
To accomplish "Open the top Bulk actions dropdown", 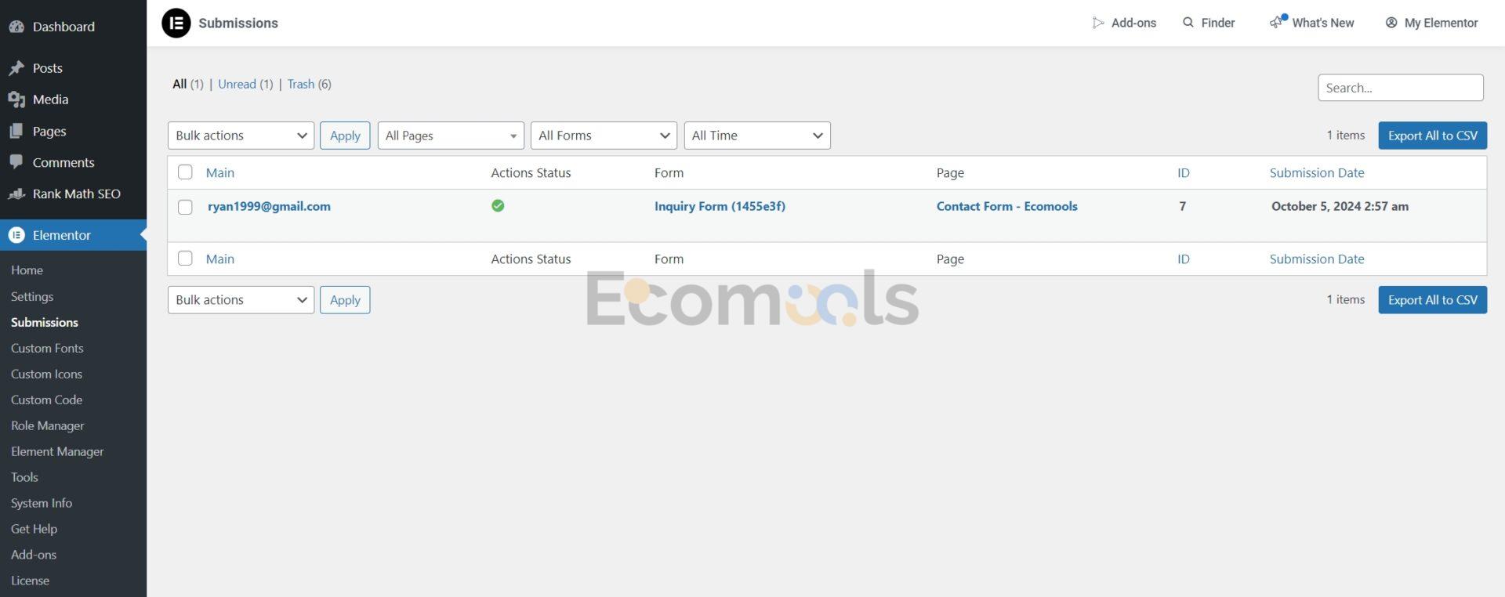I will coord(241,136).
